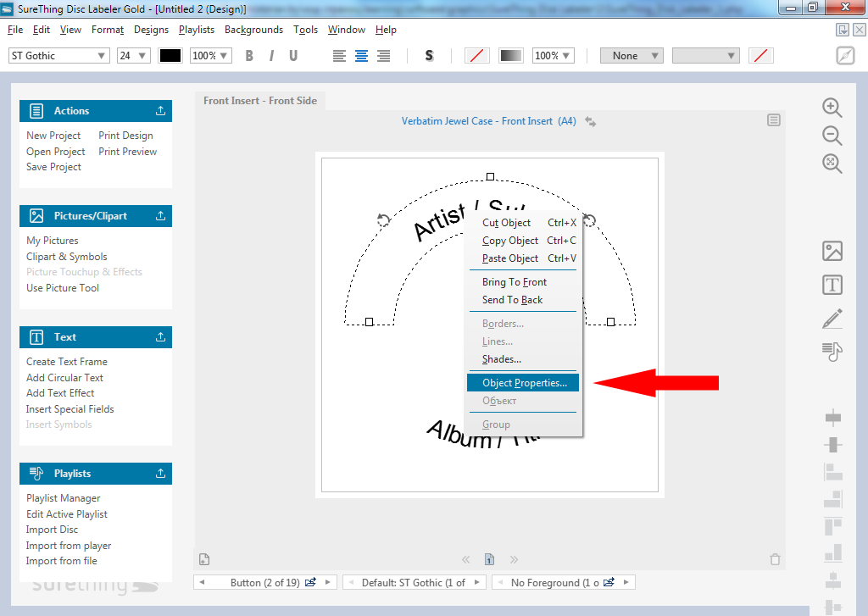Choose Object Properties from context menu

point(524,383)
